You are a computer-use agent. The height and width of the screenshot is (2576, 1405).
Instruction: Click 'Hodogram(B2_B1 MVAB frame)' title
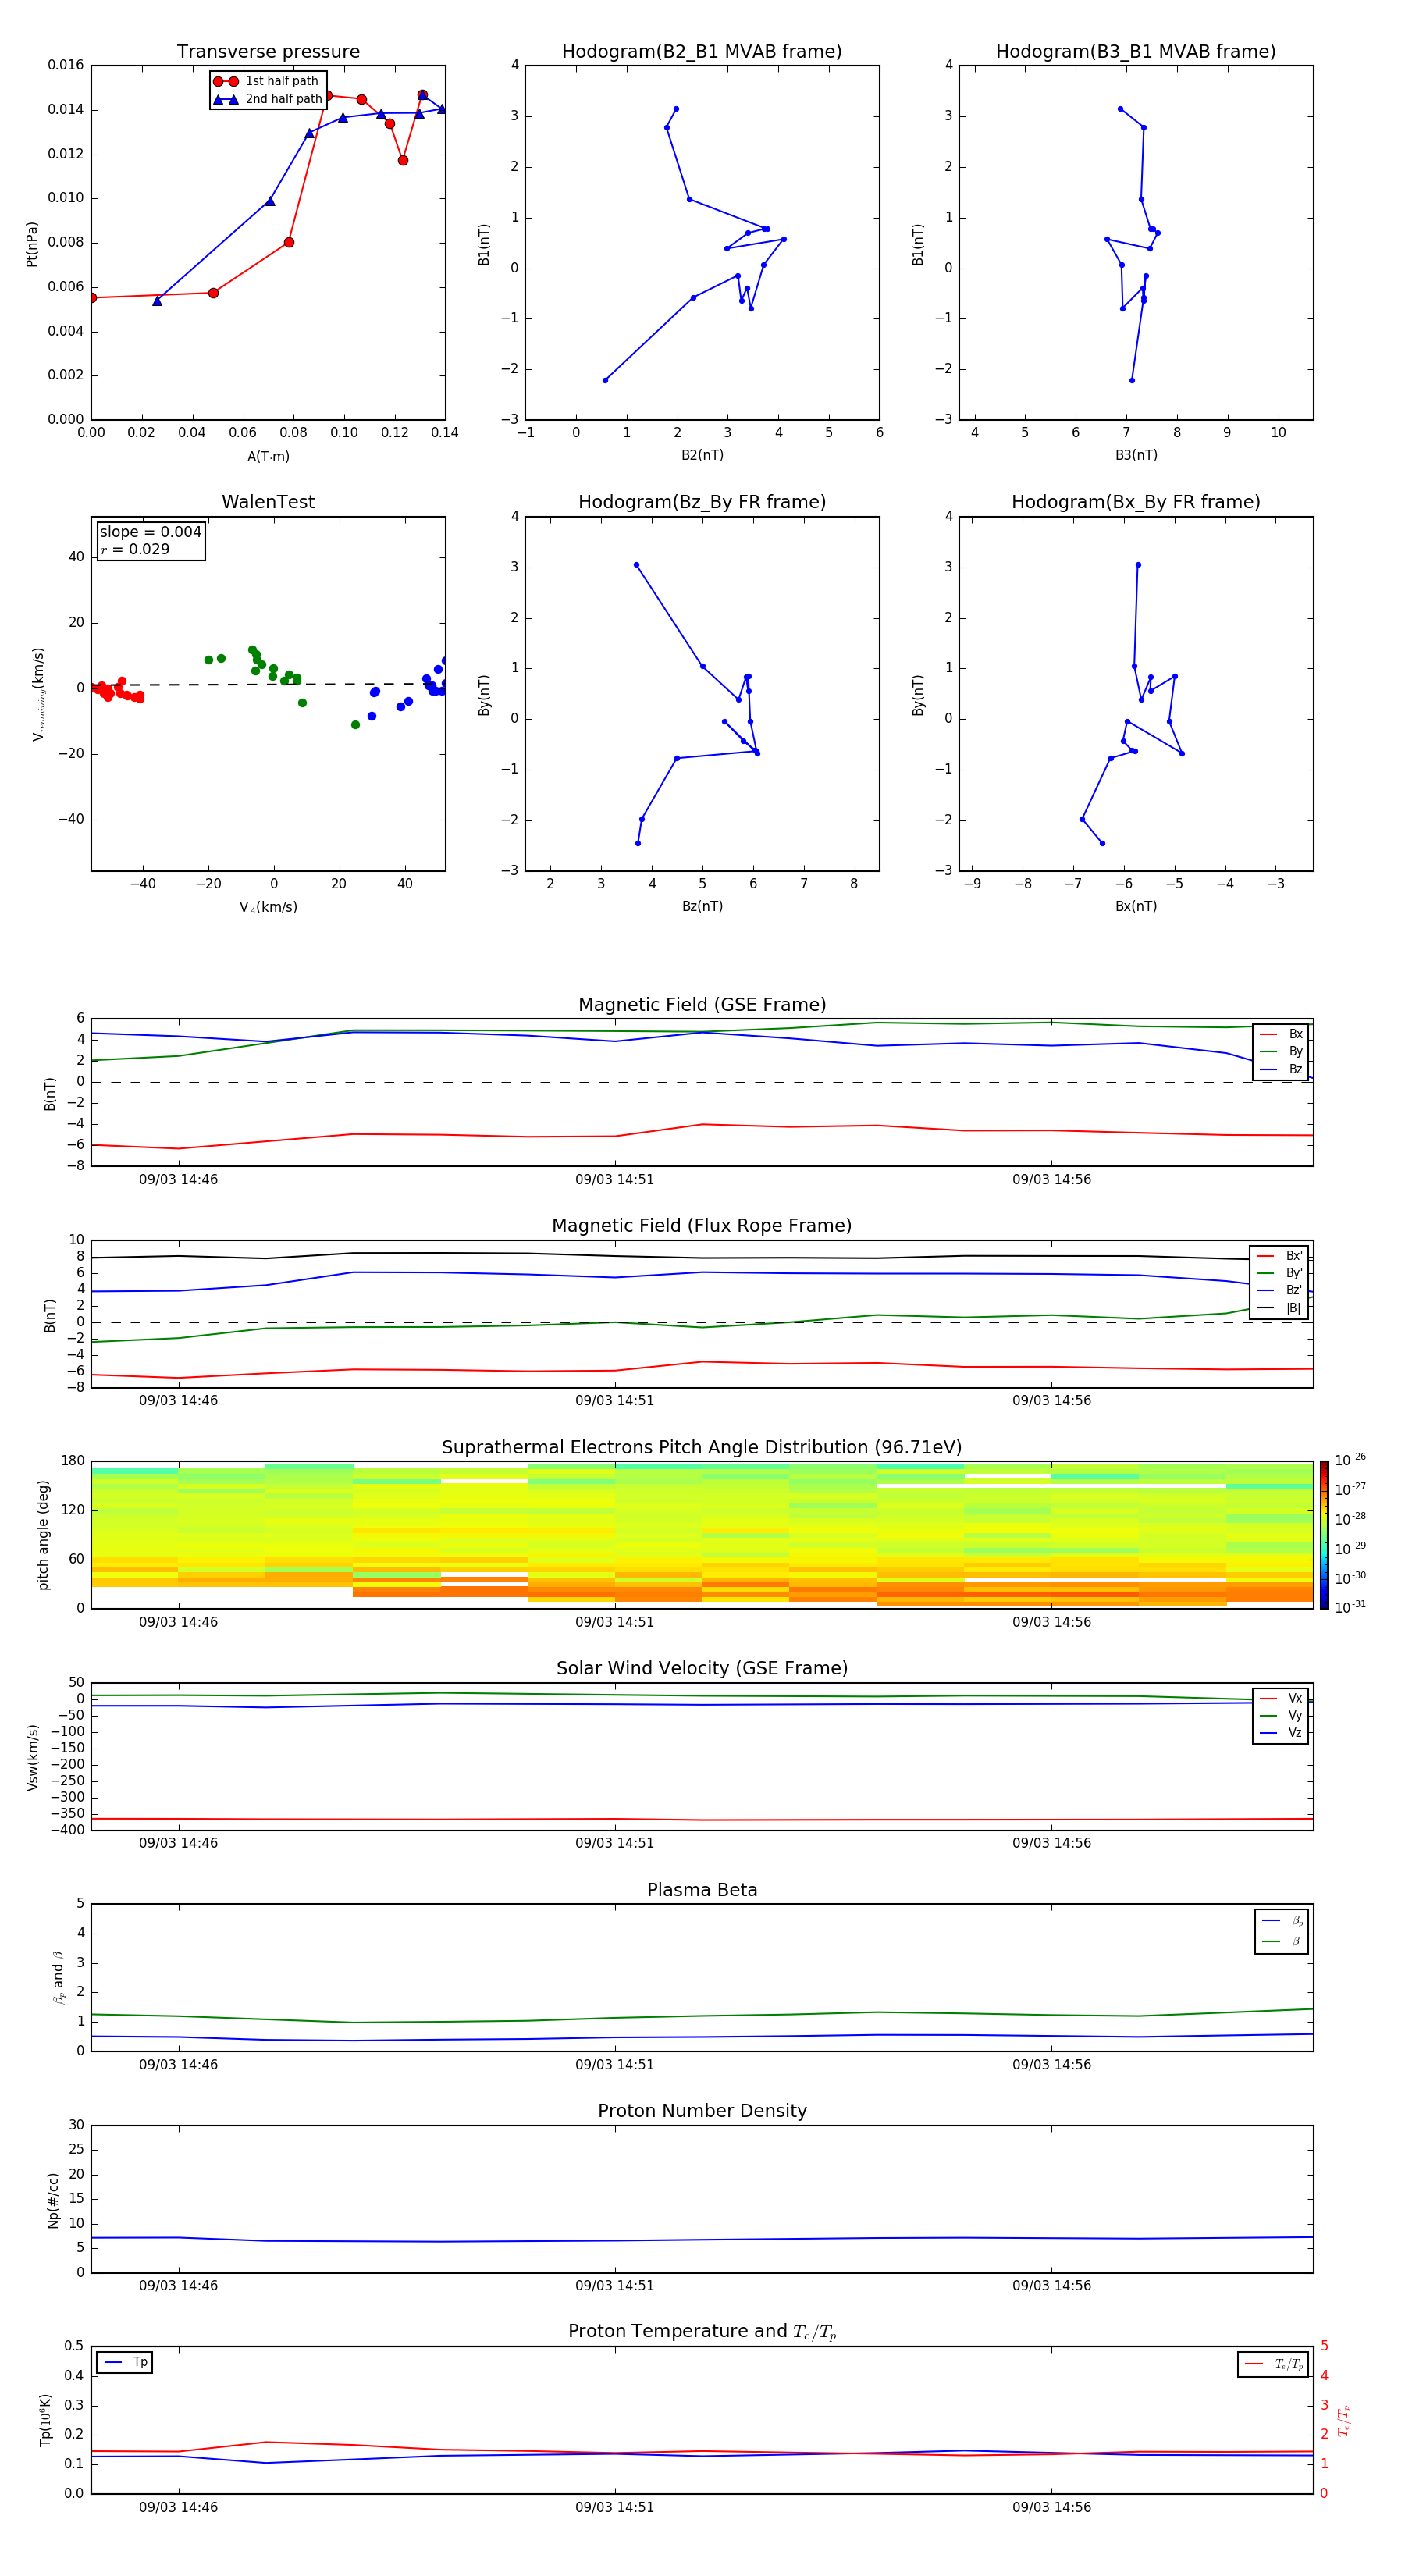(702, 52)
